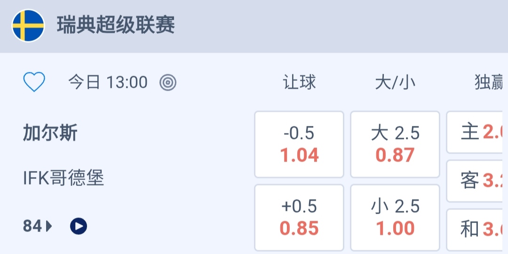Image resolution: width=508 pixels, height=254 pixels.
Task: Select handicap +0.5 odds 0.85
Action: 299,217
